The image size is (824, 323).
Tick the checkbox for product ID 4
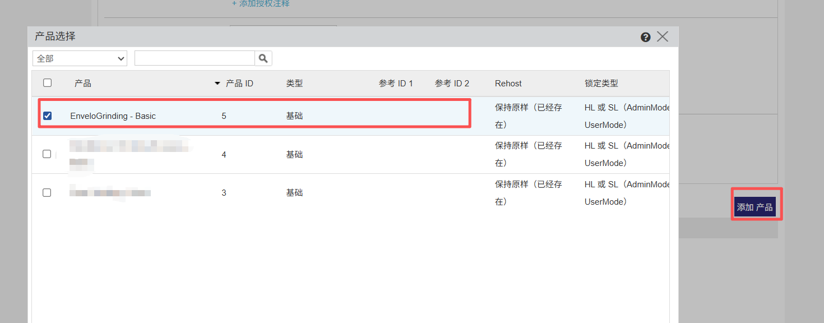pyautogui.click(x=47, y=154)
